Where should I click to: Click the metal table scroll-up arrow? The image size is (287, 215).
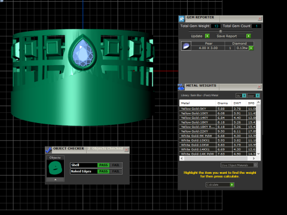(258, 102)
